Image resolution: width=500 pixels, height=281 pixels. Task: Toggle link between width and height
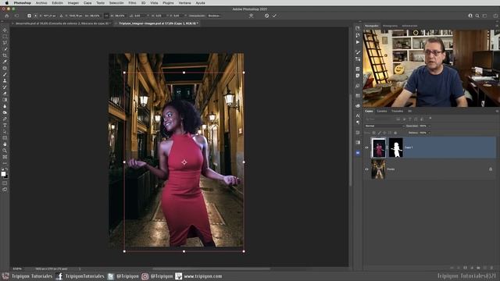[x=106, y=16]
